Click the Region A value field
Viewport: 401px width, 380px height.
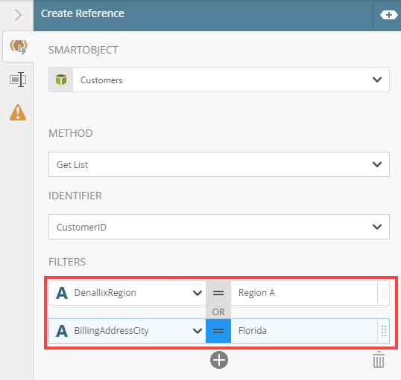point(304,293)
